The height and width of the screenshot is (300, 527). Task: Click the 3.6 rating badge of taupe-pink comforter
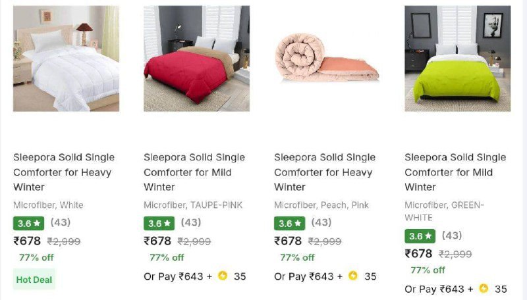159,223
